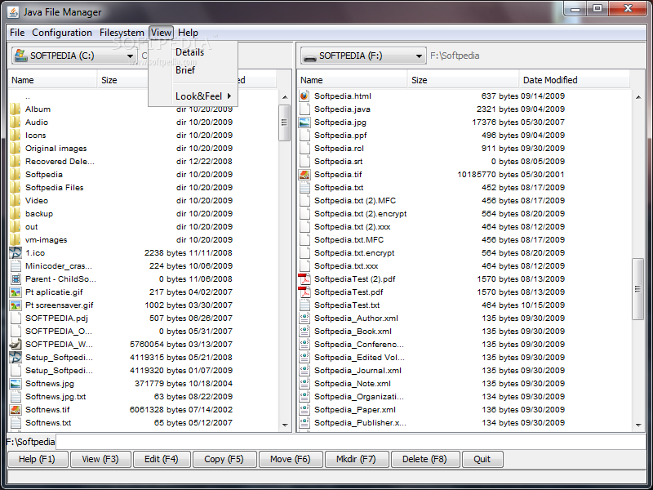The width and height of the screenshot is (653, 490).
Task: Click the View (F3) button
Action: 100,459
